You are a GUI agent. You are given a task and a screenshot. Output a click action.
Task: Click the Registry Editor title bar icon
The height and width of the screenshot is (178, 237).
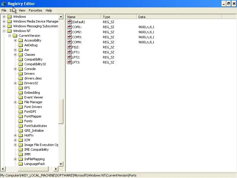[x=4, y=4]
